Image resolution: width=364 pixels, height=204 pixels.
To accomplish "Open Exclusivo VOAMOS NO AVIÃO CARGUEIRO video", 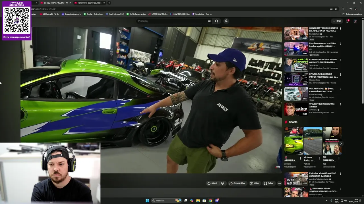I will click(x=296, y=178).
